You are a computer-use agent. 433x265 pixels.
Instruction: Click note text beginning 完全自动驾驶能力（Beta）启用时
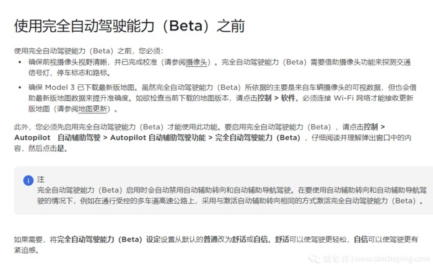pyautogui.click(x=232, y=196)
